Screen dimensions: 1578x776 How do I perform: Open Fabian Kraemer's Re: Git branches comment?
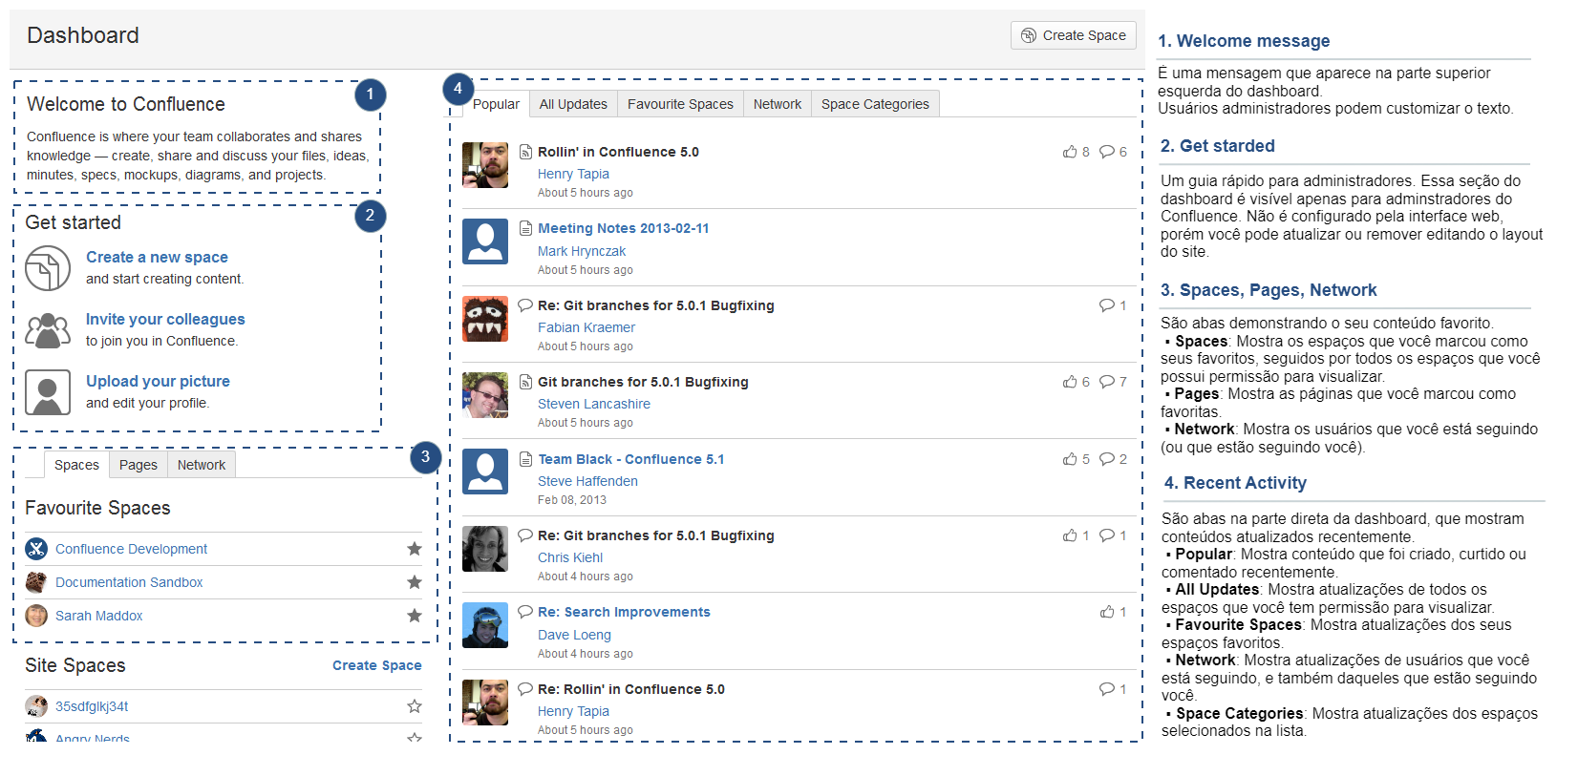[x=656, y=305]
